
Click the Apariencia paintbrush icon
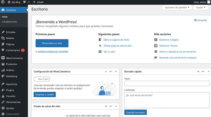pyautogui.click(x=3, y=84)
